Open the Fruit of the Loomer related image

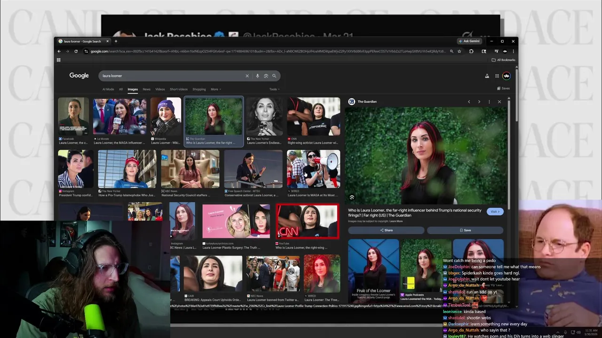(373, 270)
